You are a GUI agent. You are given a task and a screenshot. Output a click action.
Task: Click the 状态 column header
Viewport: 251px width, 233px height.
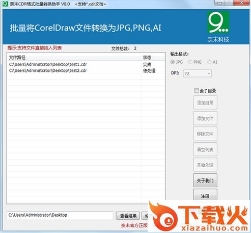click(153, 58)
